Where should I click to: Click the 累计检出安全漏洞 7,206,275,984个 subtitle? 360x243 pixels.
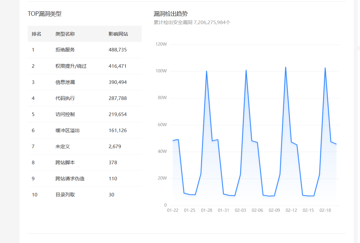click(192, 22)
